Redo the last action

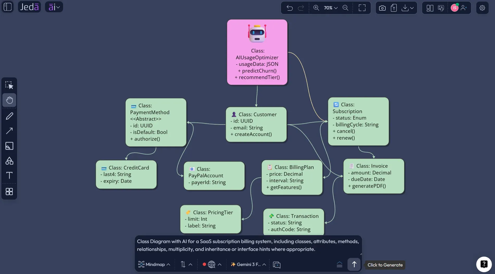tap(301, 8)
